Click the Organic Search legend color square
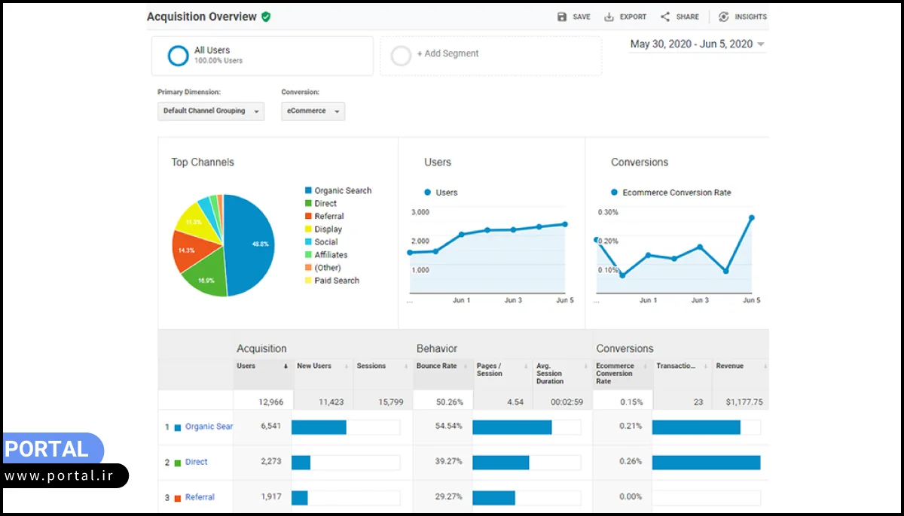 coord(308,191)
